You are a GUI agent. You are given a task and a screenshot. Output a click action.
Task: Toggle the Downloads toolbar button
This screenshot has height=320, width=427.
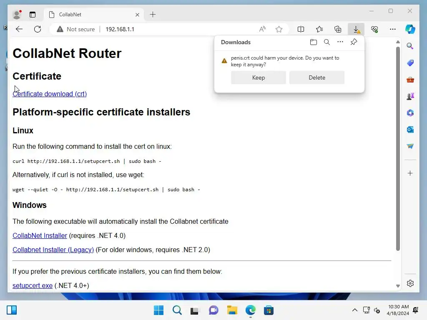[356, 29]
